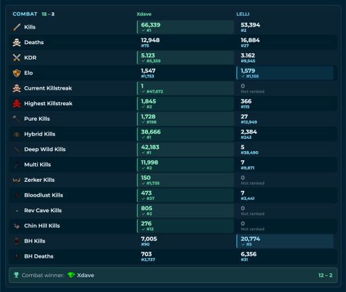Click the crossed swords KDR icon
The width and height of the screenshot is (346, 292).
coord(16,58)
